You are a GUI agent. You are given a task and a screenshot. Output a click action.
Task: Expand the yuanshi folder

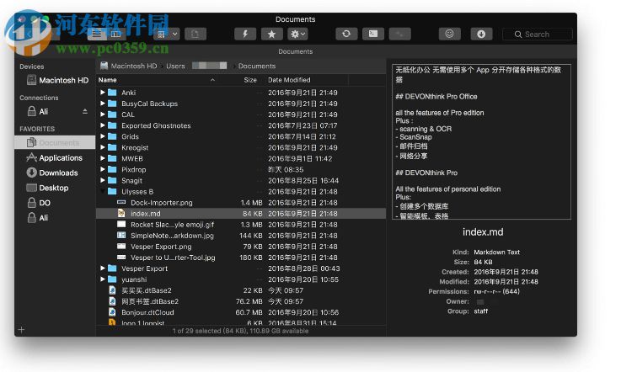103,279
